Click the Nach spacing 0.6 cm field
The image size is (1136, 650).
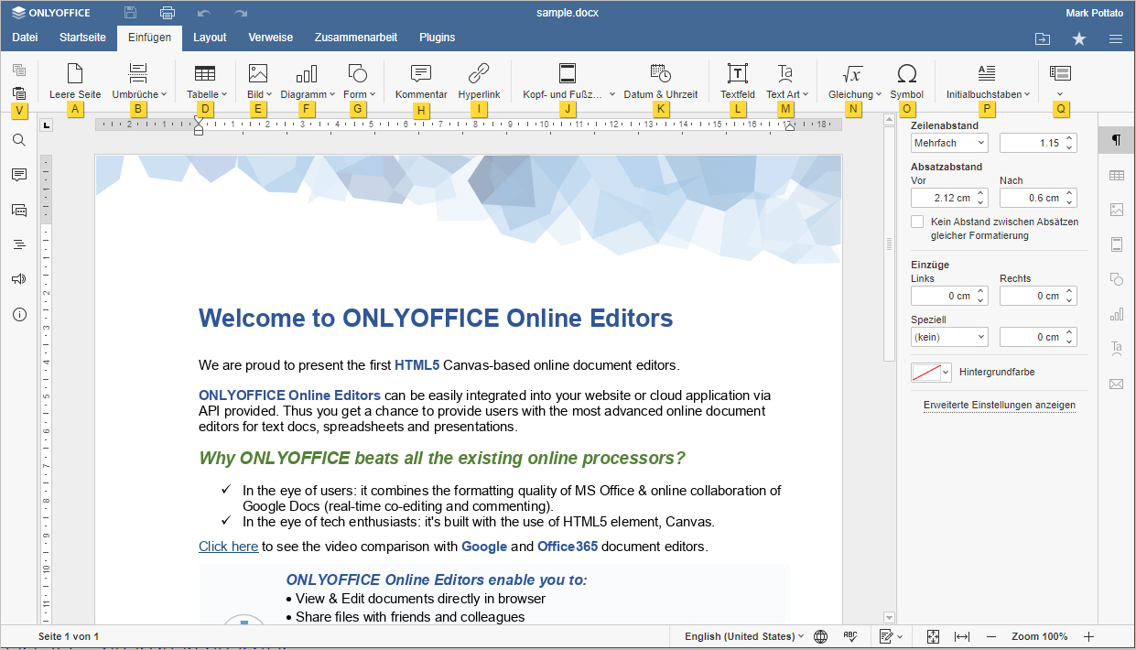[x=1038, y=198]
